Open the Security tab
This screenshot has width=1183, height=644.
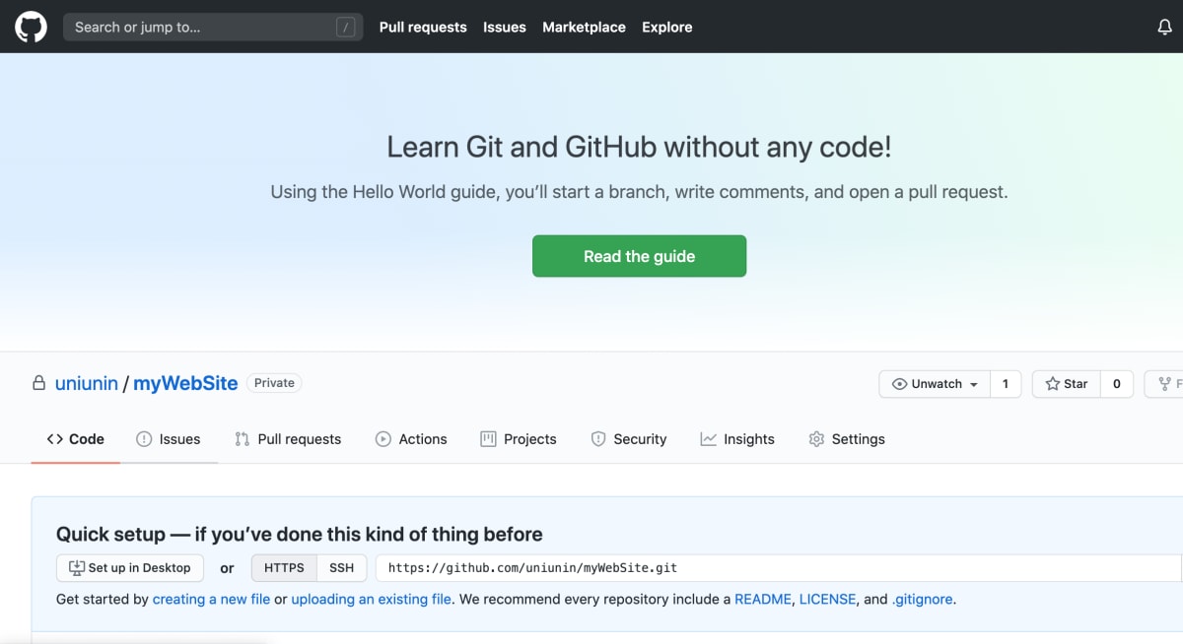pyautogui.click(x=629, y=439)
